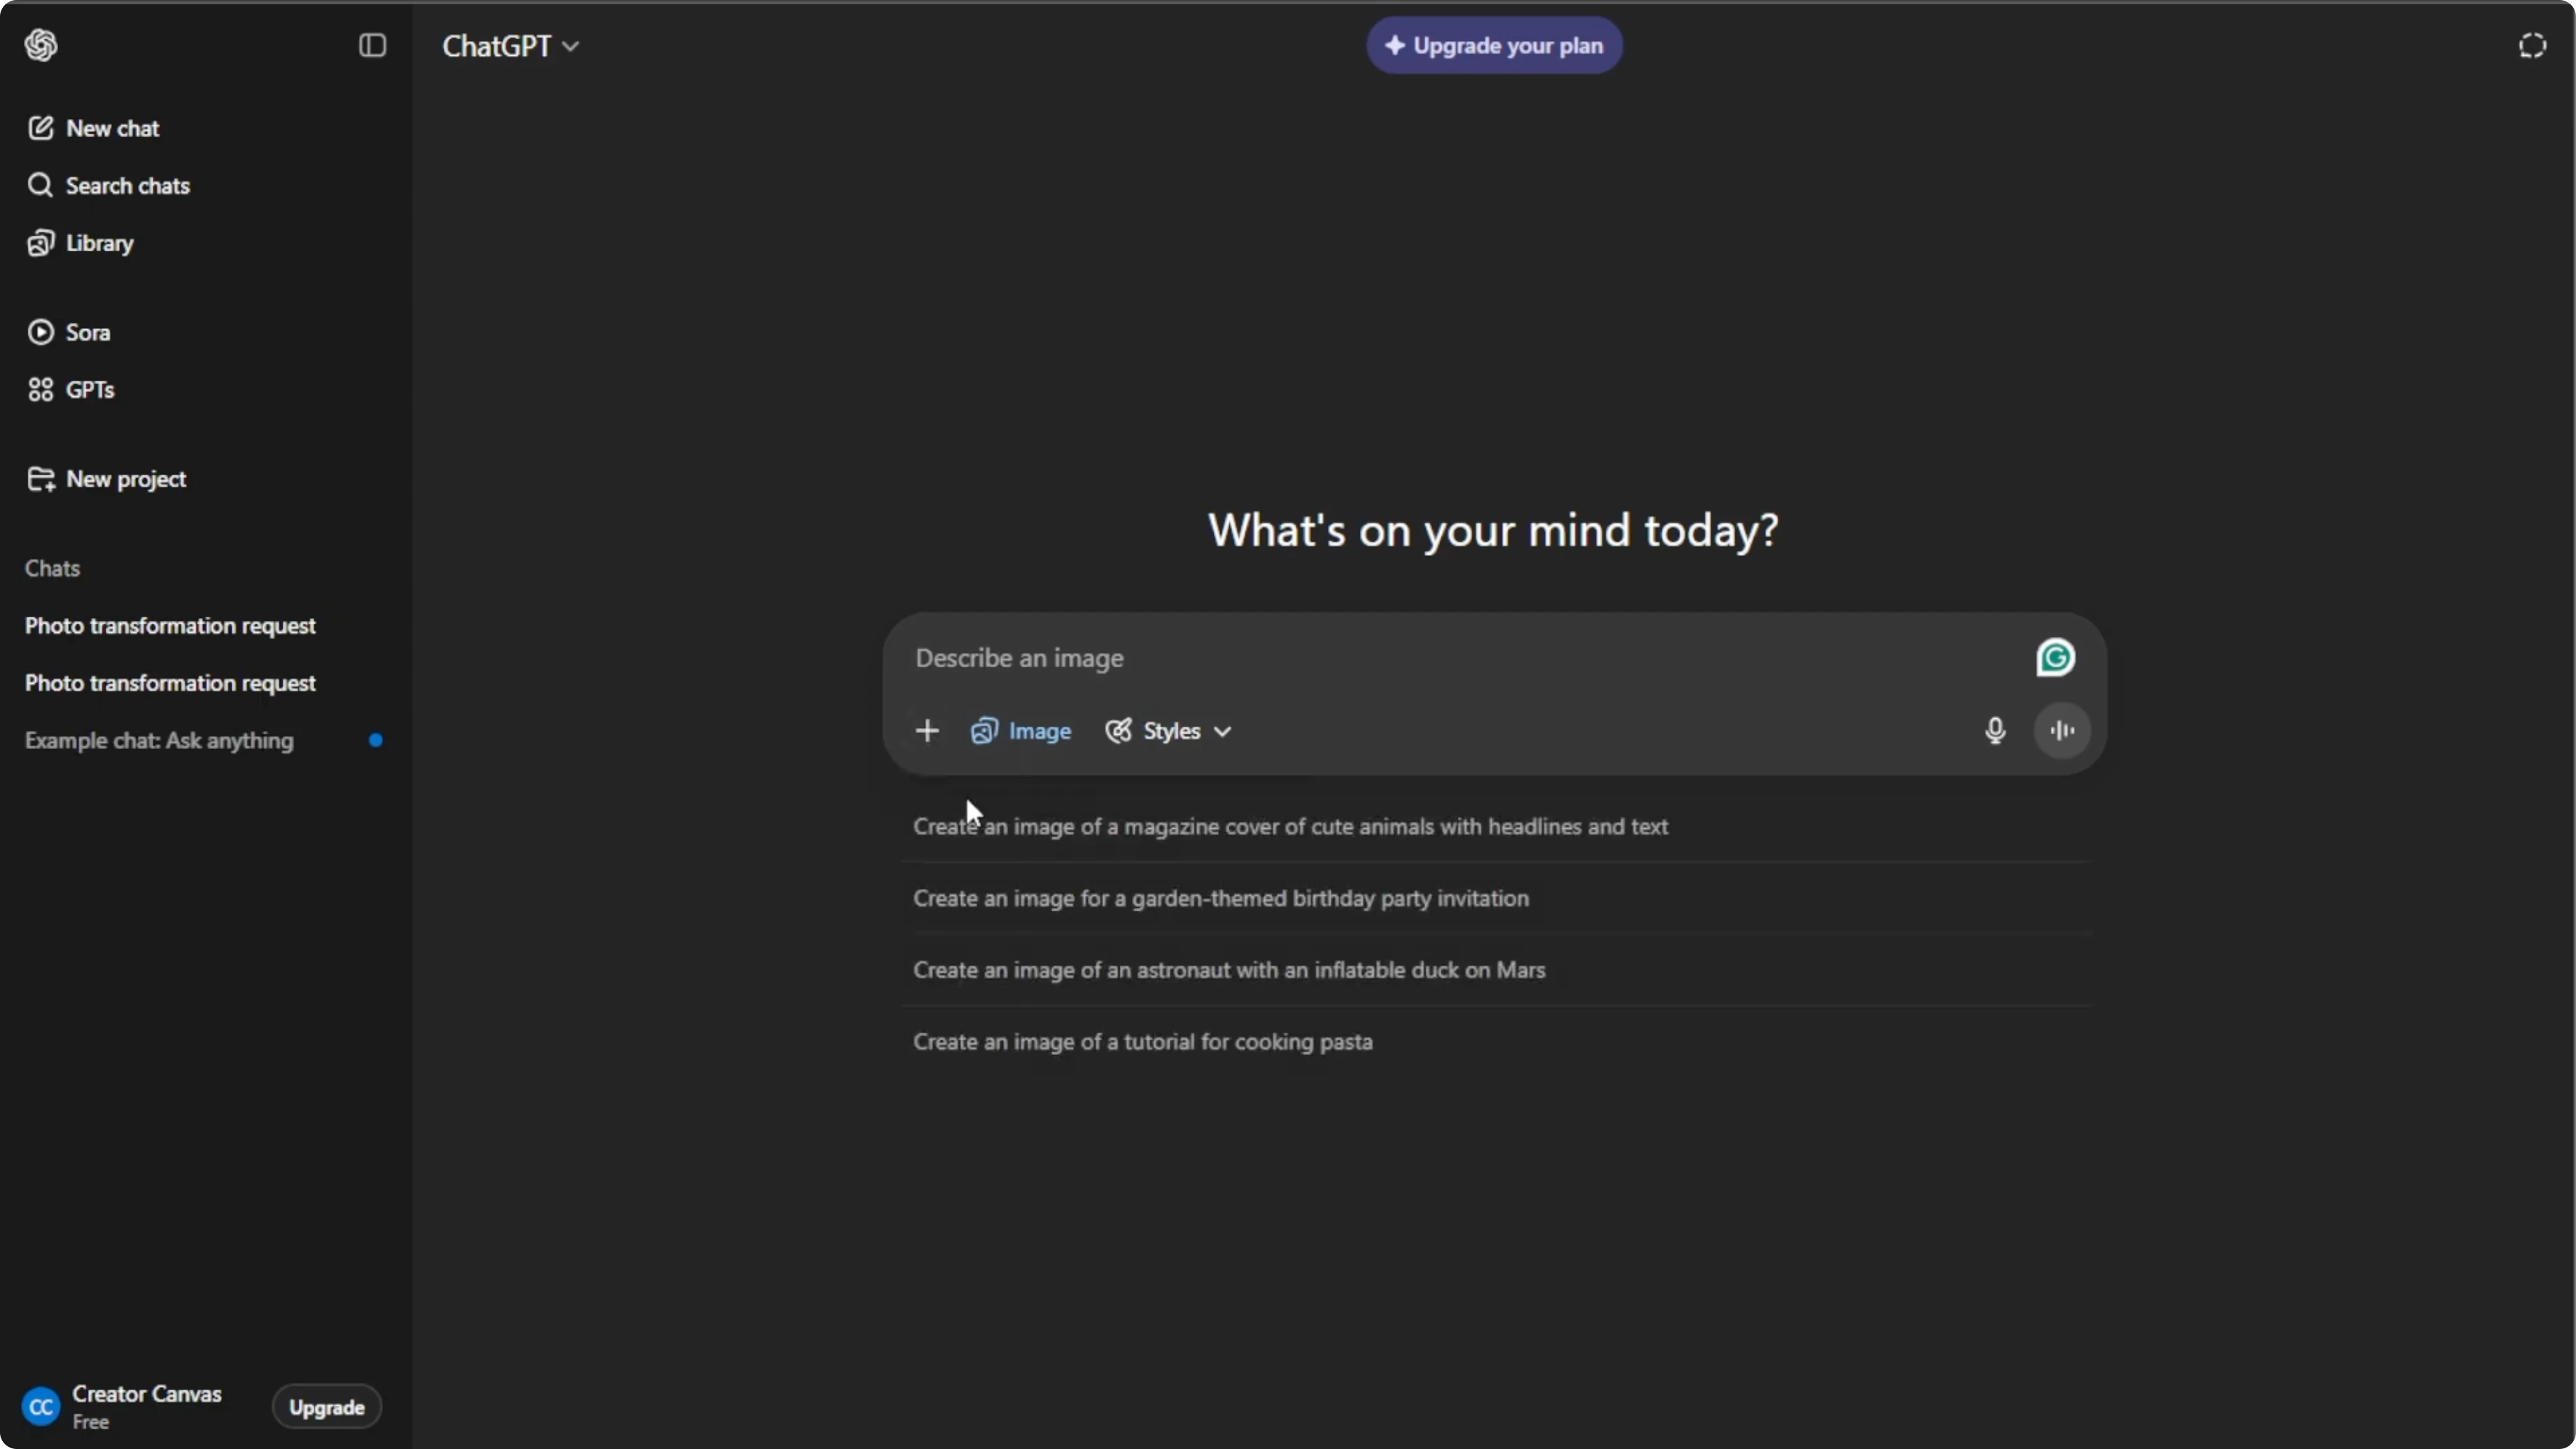Click the temporary chat icon in the top right
The height and width of the screenshot is (1449, 2576).
(x=2532, y=45)
